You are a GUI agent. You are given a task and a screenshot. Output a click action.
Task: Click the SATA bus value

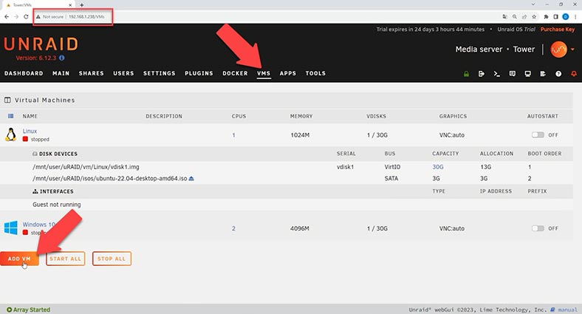[391, 179]
